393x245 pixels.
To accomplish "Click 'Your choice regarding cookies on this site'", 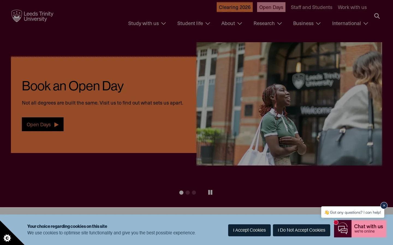I will point(67,226).
